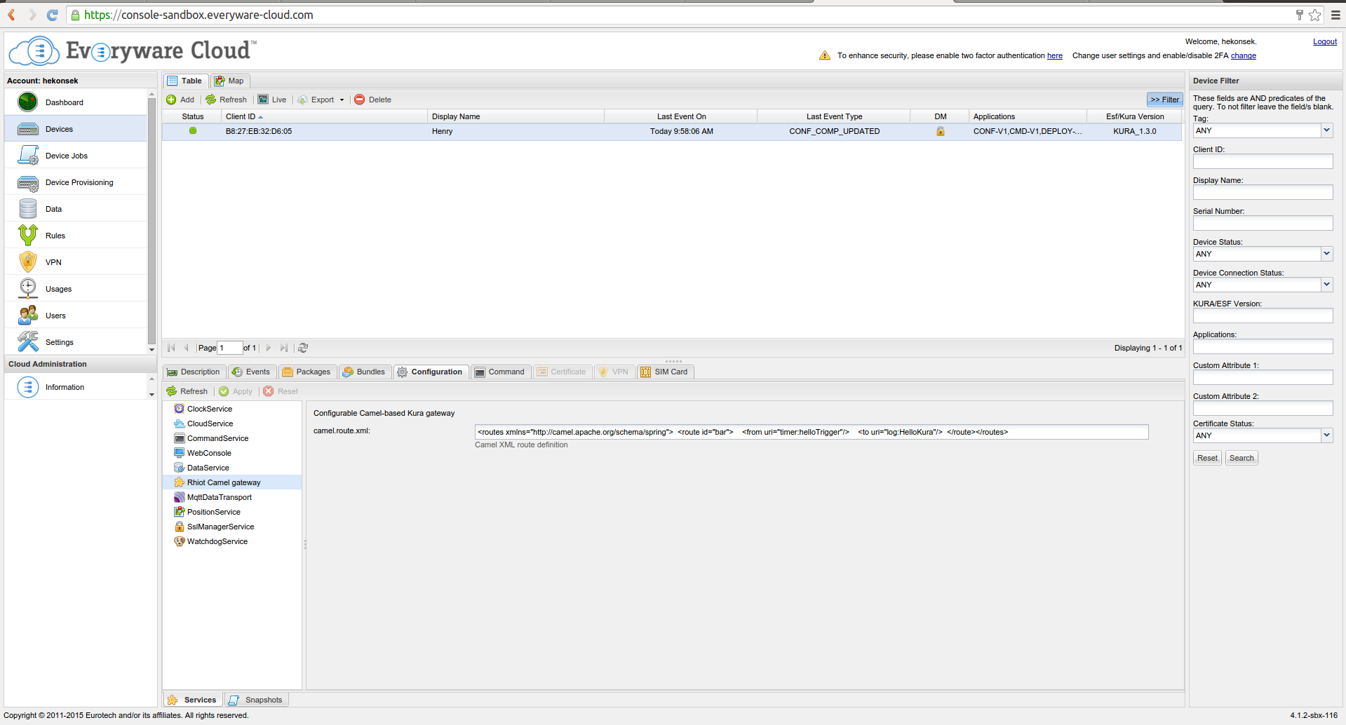Refresh the device list in top toolbar
This screenshot has width=1346, height=725.
227,100
